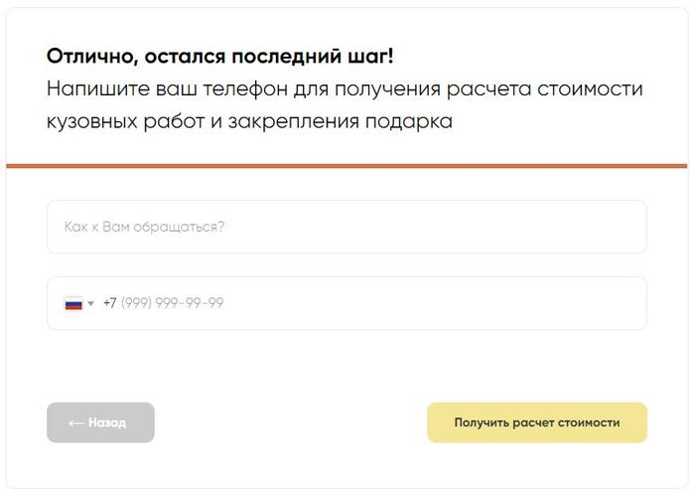Go back with the 'Назад' button
The height and width of the screenshot is (495, 695).
100,422
